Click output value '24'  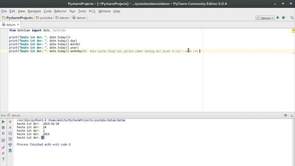45,127
